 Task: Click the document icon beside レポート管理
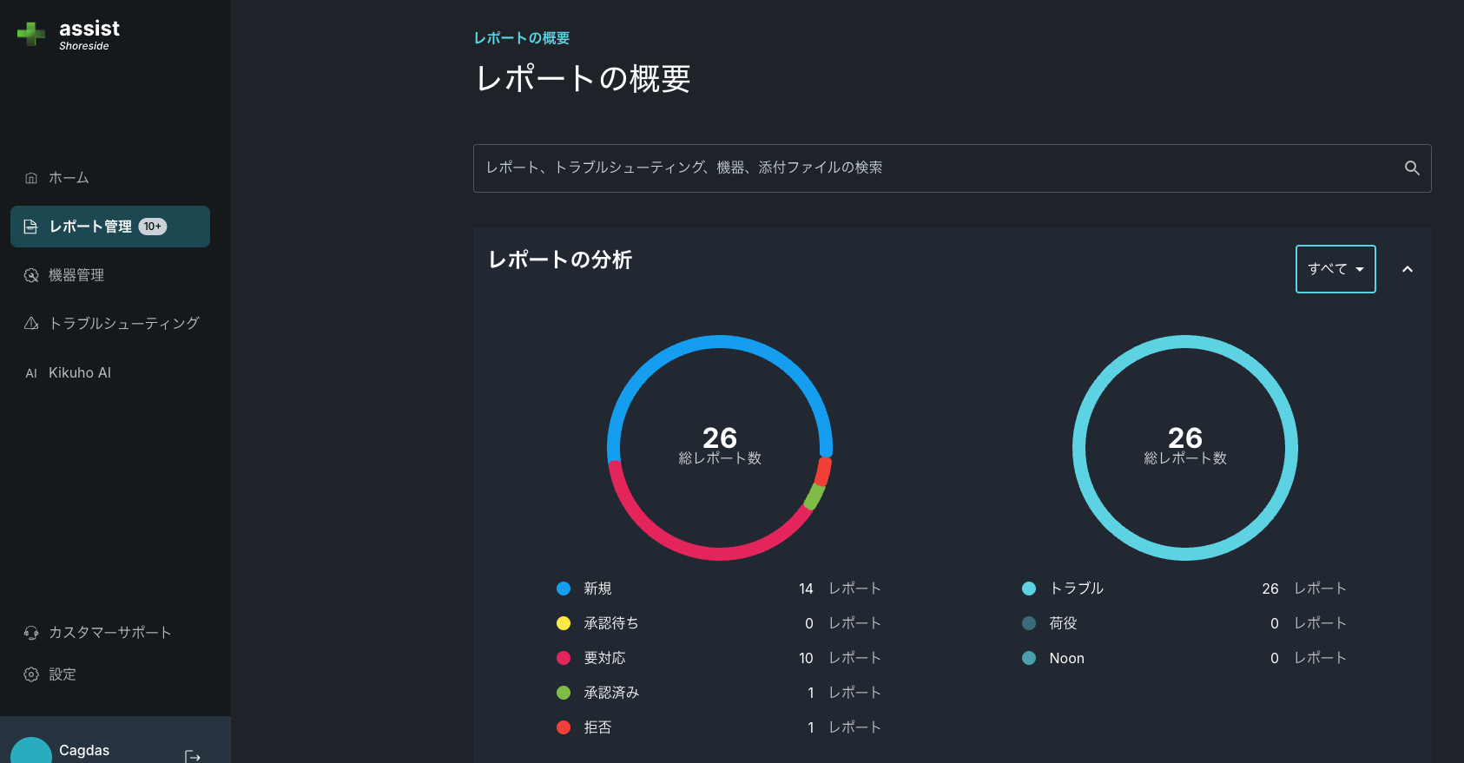pos(31,227)
